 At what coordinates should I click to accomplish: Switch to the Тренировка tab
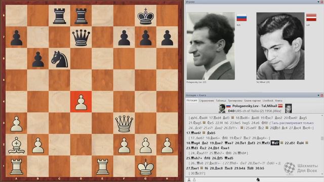click(235, 101)
